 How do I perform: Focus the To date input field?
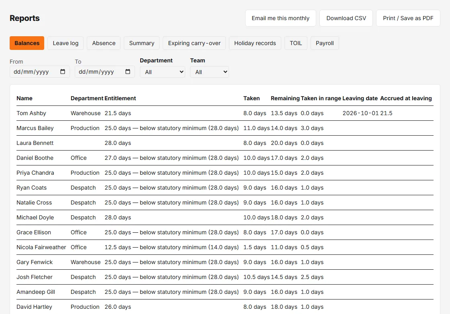click(x=105, y=72)
